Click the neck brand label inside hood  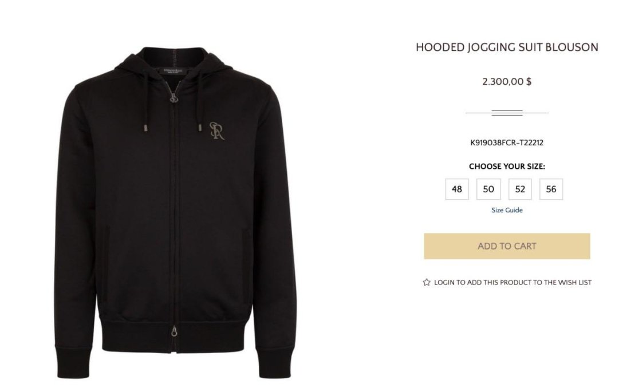(x=175, y=71)
